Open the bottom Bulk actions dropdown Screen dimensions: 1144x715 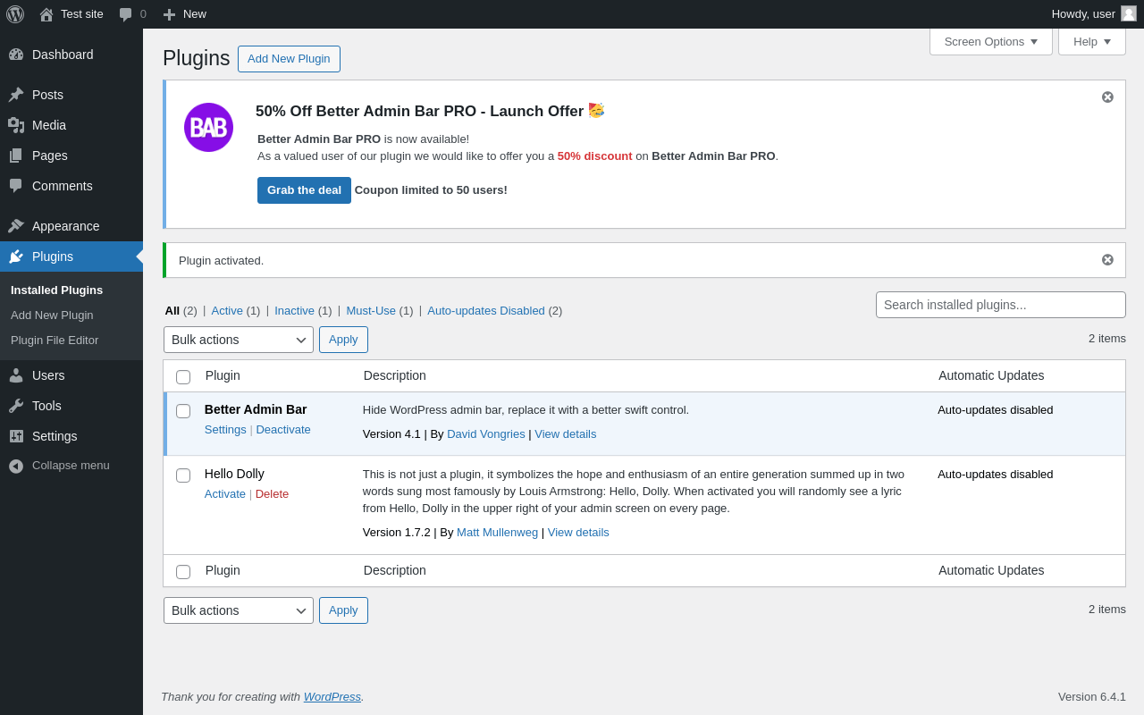(239, 610)
